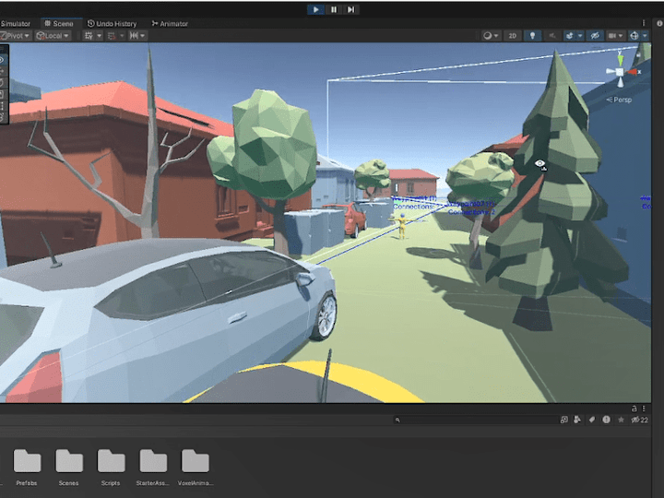Toggle Persp projection label
Image resolution: width=664 pixels, height=498 pixels.
pyautogui.click(x=619, y=100)
